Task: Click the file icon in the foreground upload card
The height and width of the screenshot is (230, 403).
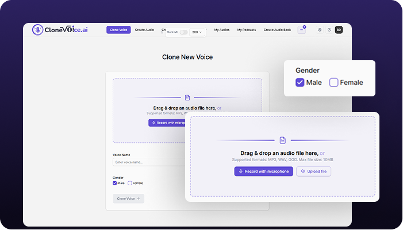Action: [x=282, y=140]
